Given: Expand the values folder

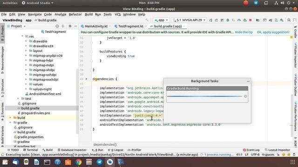Looking at the screenshot, I should 26,84.
